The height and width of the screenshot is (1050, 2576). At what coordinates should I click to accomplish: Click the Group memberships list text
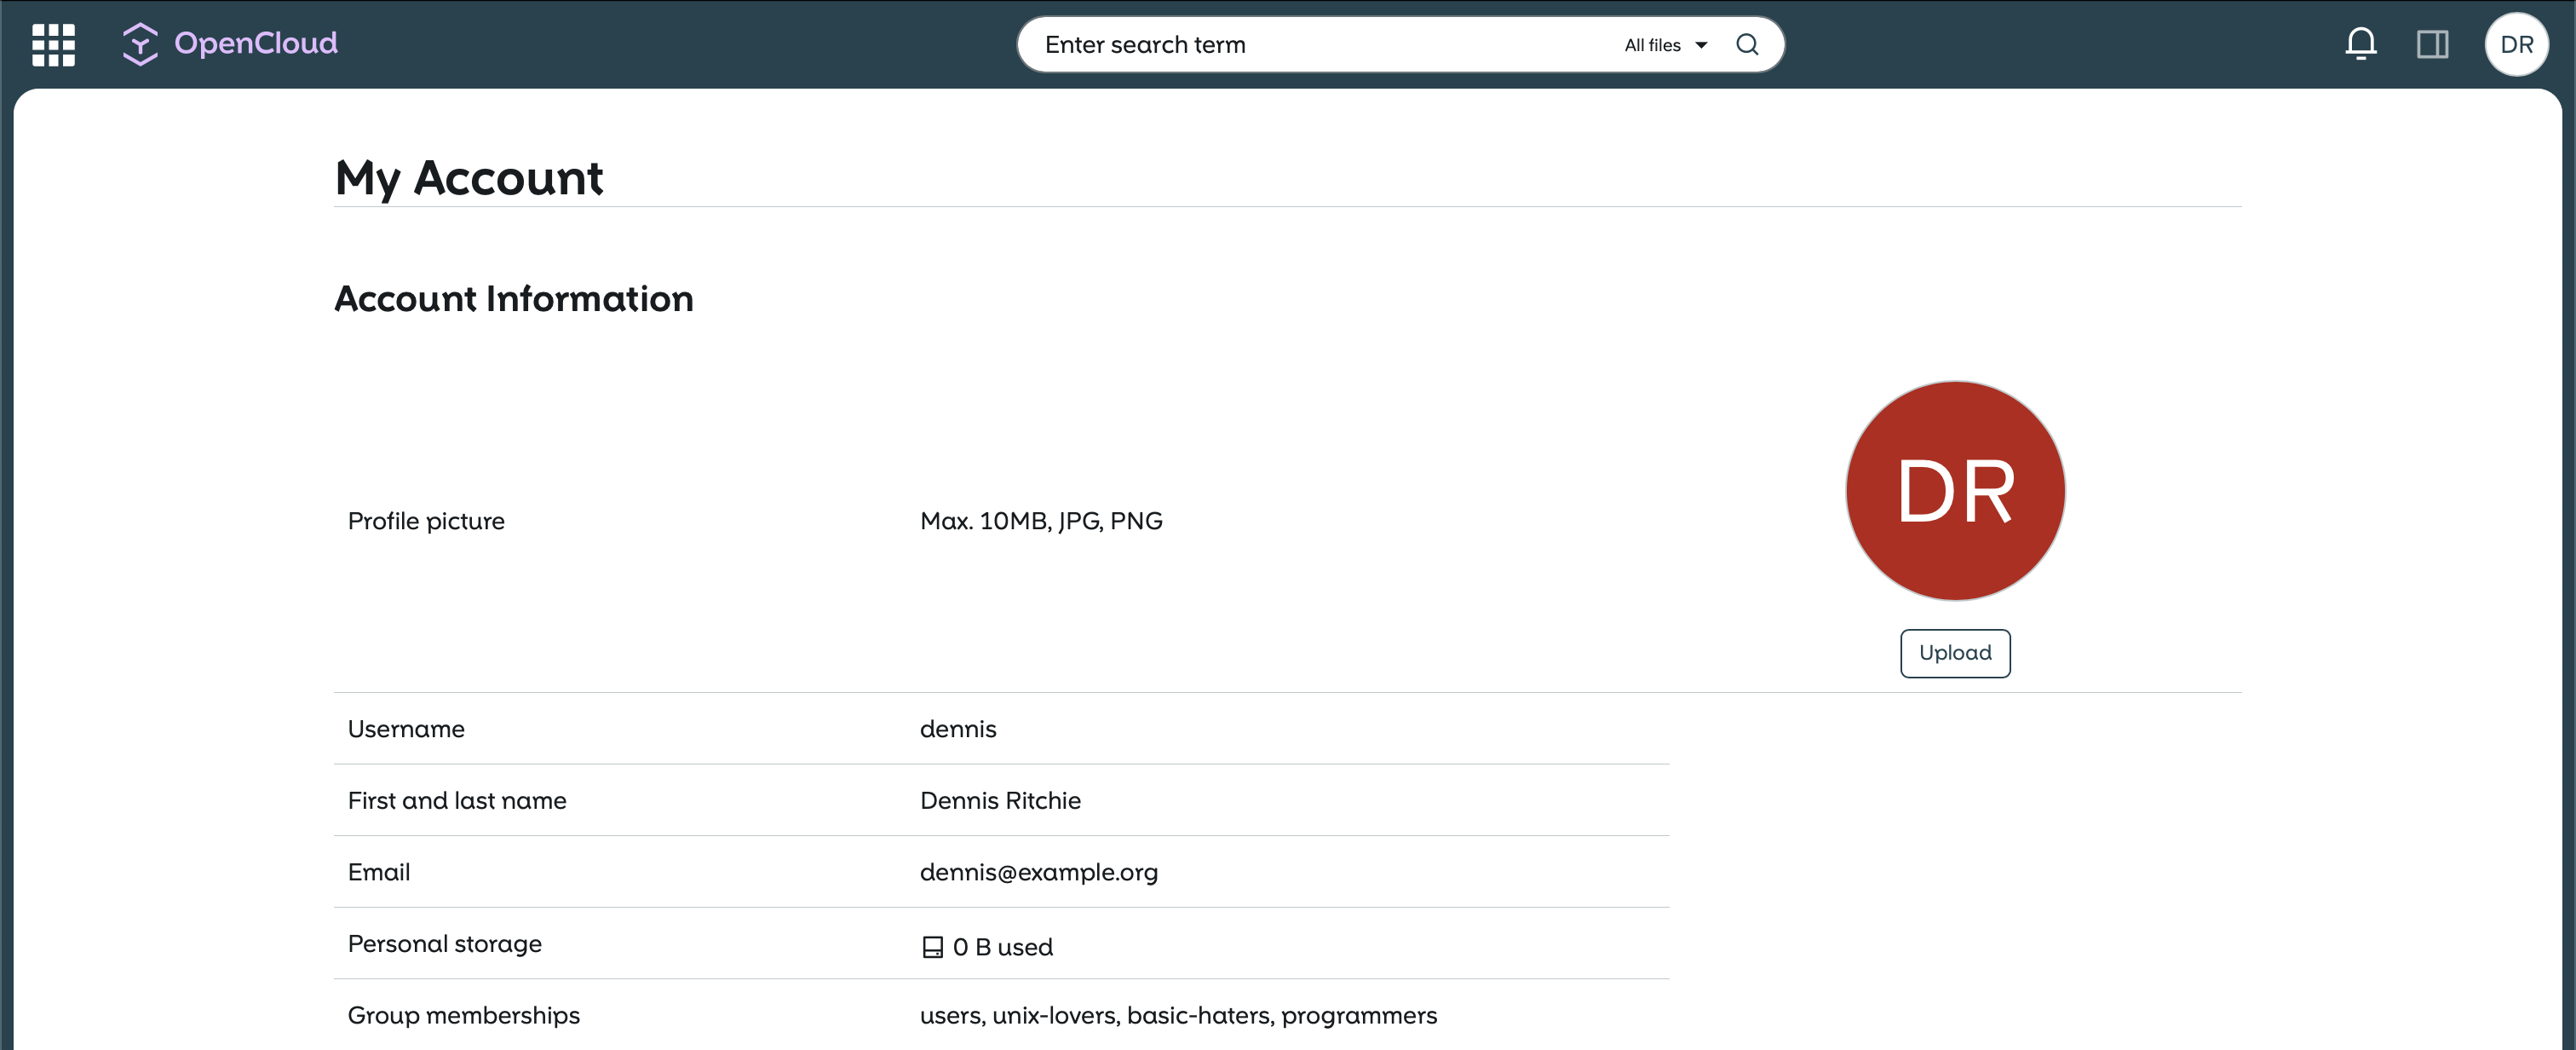click(x=1177, y=1015)
